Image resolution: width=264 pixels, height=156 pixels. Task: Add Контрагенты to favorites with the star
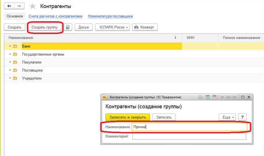click(32, 6)
